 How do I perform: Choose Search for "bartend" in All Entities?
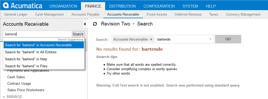tap(44, 52)
